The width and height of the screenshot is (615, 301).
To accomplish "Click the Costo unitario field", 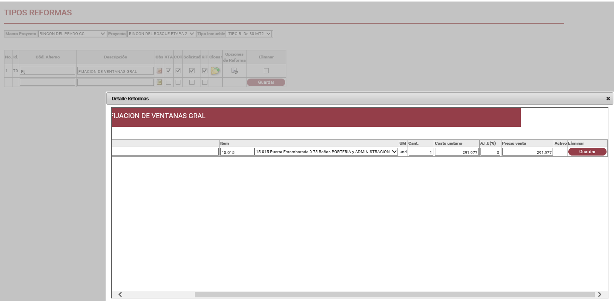I will (457, 152).
